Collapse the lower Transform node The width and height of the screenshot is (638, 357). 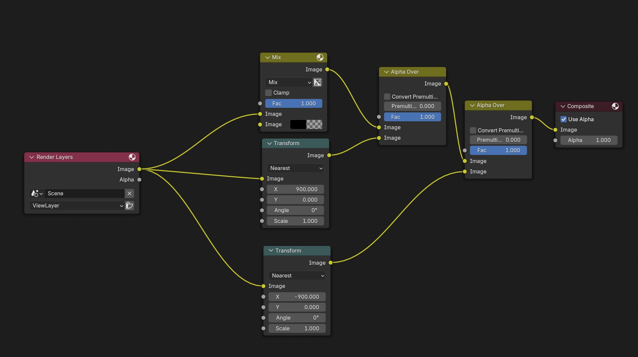[271, 251]
